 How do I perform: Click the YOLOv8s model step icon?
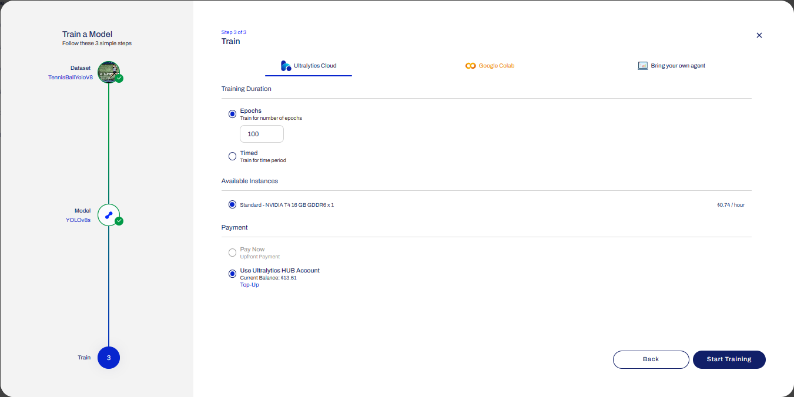click(108, 216)
